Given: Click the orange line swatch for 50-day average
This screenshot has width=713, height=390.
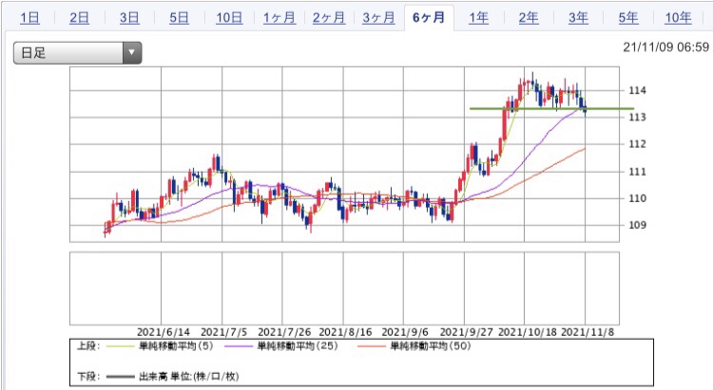Looking at the screenshot, I should (x=372, y=346).
